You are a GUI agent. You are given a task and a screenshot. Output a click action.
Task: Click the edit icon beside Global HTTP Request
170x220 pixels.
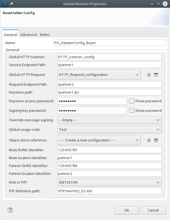tap(156, 75)
